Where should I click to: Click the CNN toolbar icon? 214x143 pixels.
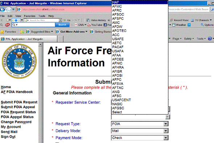point(76,25)
